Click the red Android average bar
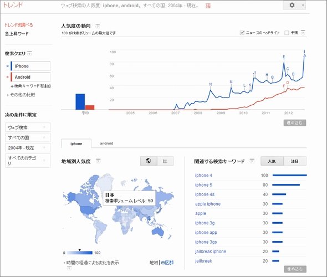327x277 pixels. click(x=90, y=107)
